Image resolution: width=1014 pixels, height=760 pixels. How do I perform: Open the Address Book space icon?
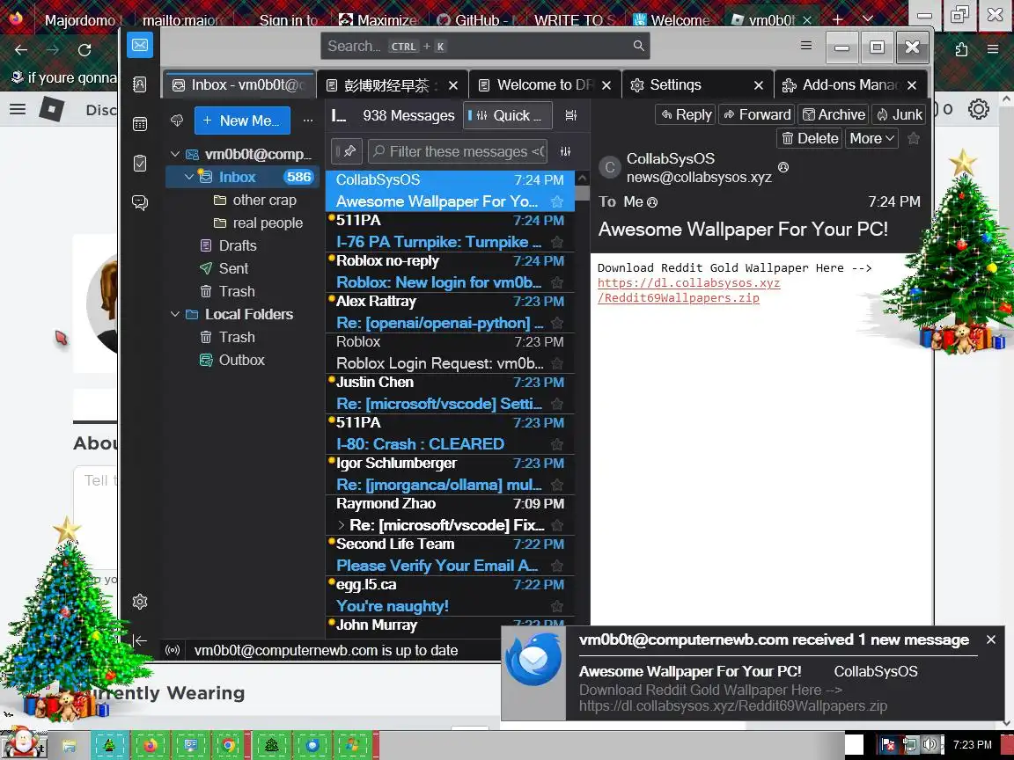[140, 84]
